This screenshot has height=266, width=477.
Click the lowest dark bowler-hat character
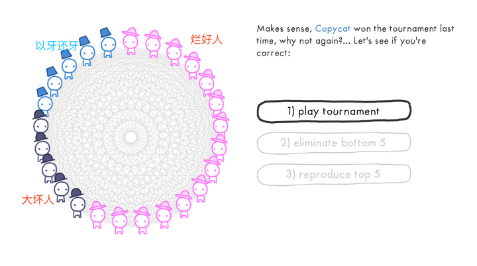click(78, 202)
